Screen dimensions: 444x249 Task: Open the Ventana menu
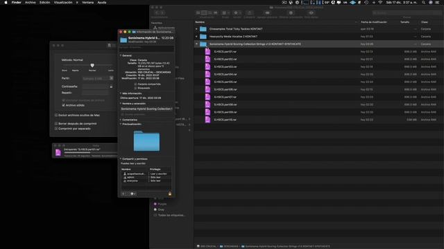88,3
